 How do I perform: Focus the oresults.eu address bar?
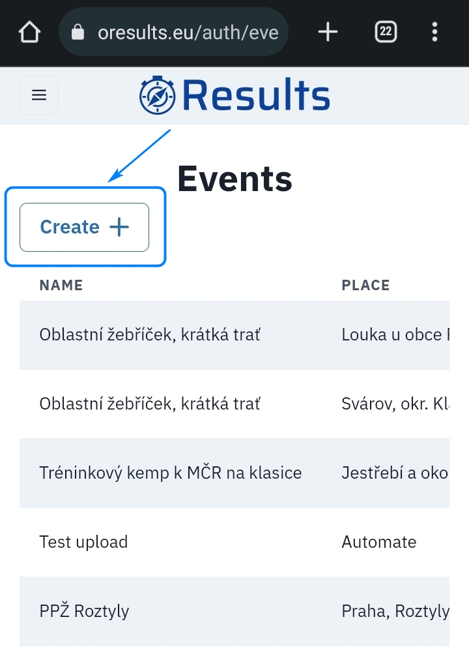pos(188,32)
